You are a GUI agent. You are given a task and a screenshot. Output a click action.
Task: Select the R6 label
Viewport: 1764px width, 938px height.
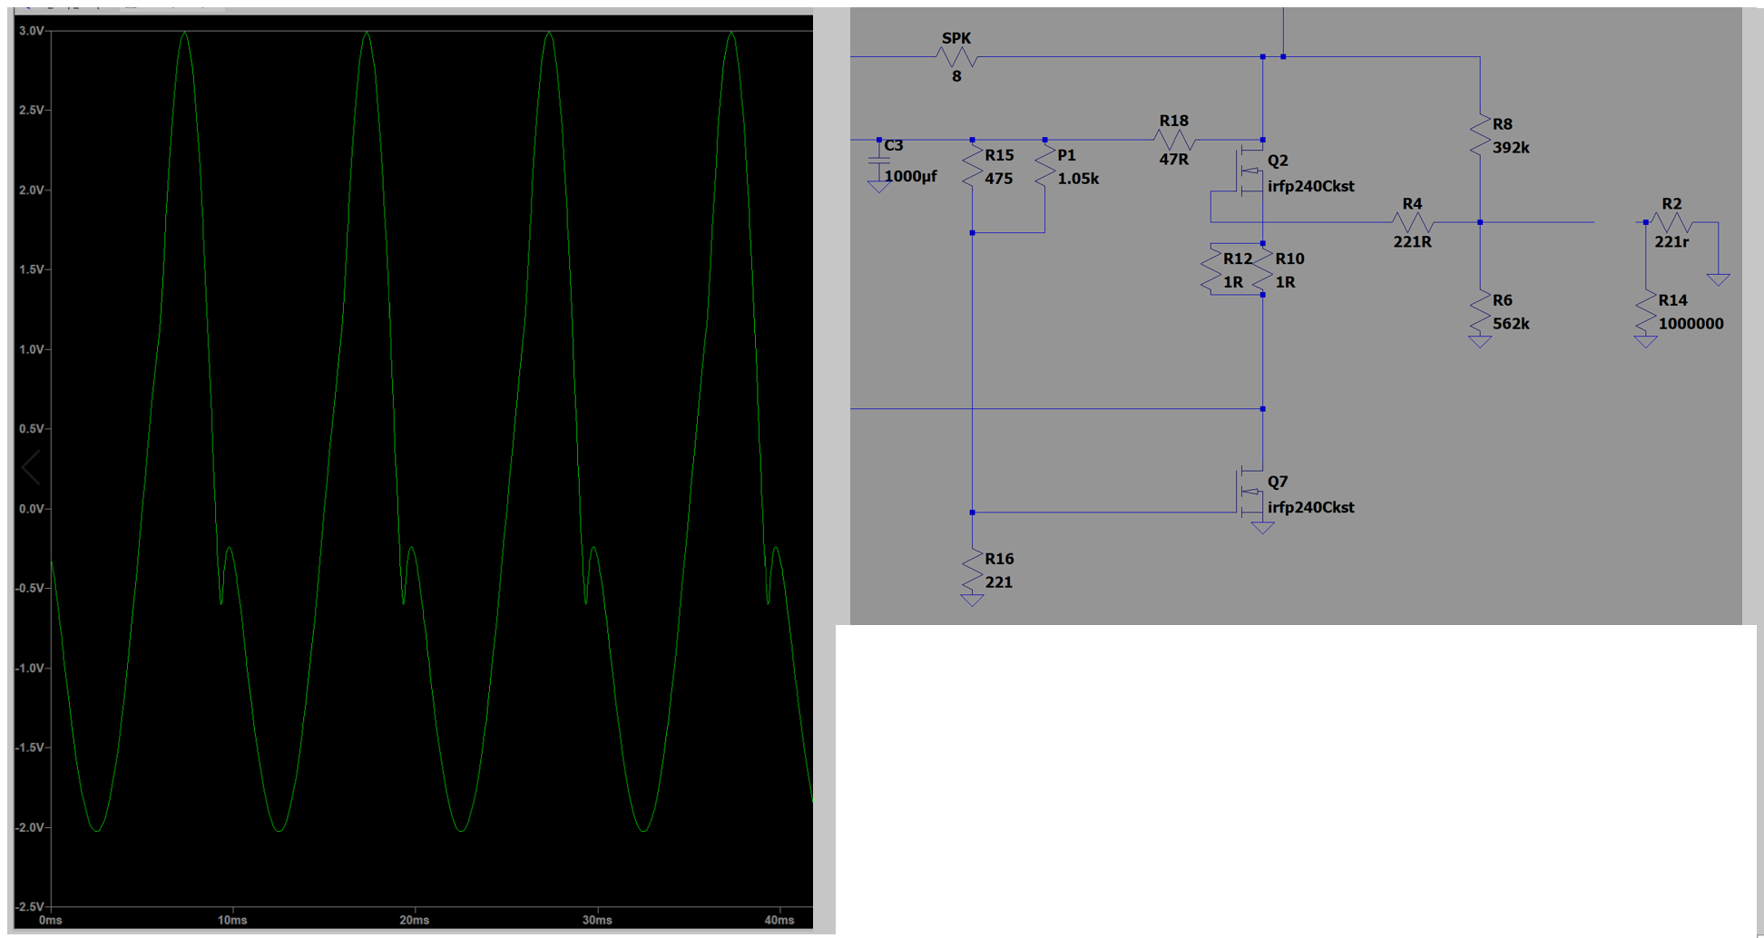1503,300
